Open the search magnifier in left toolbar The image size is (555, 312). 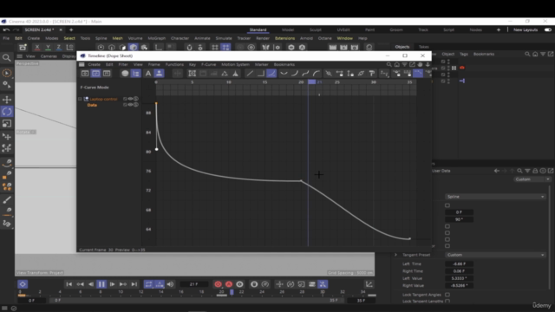pos(6,58)
